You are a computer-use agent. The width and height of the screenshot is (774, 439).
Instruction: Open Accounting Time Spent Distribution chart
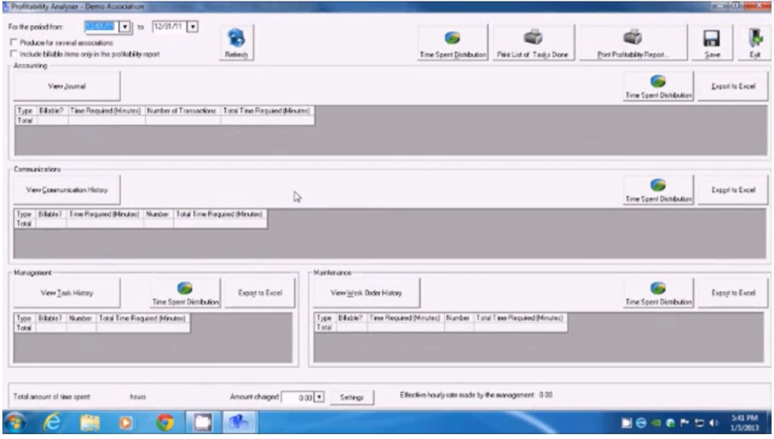pos(658,86)
